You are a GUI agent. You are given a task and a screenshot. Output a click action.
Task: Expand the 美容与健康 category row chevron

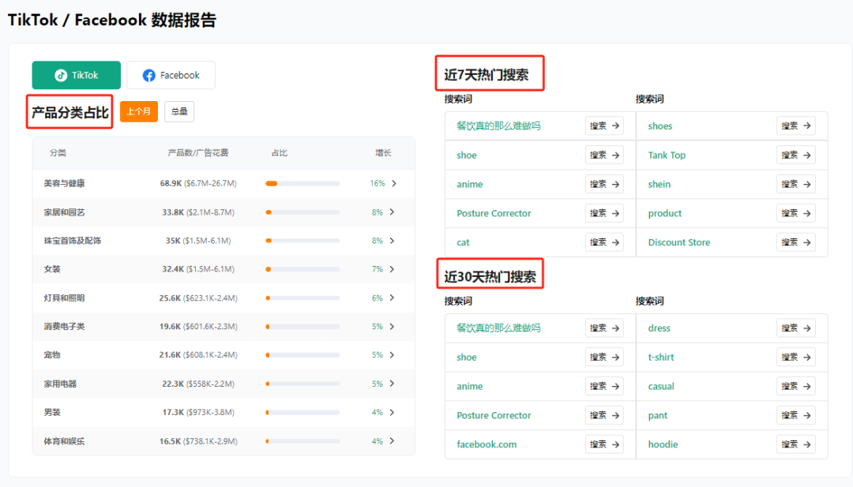[394, 184]
